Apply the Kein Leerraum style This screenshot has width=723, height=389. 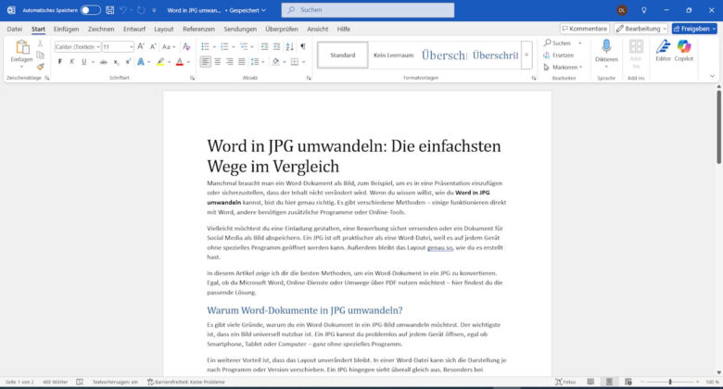(x=393, y=56)
